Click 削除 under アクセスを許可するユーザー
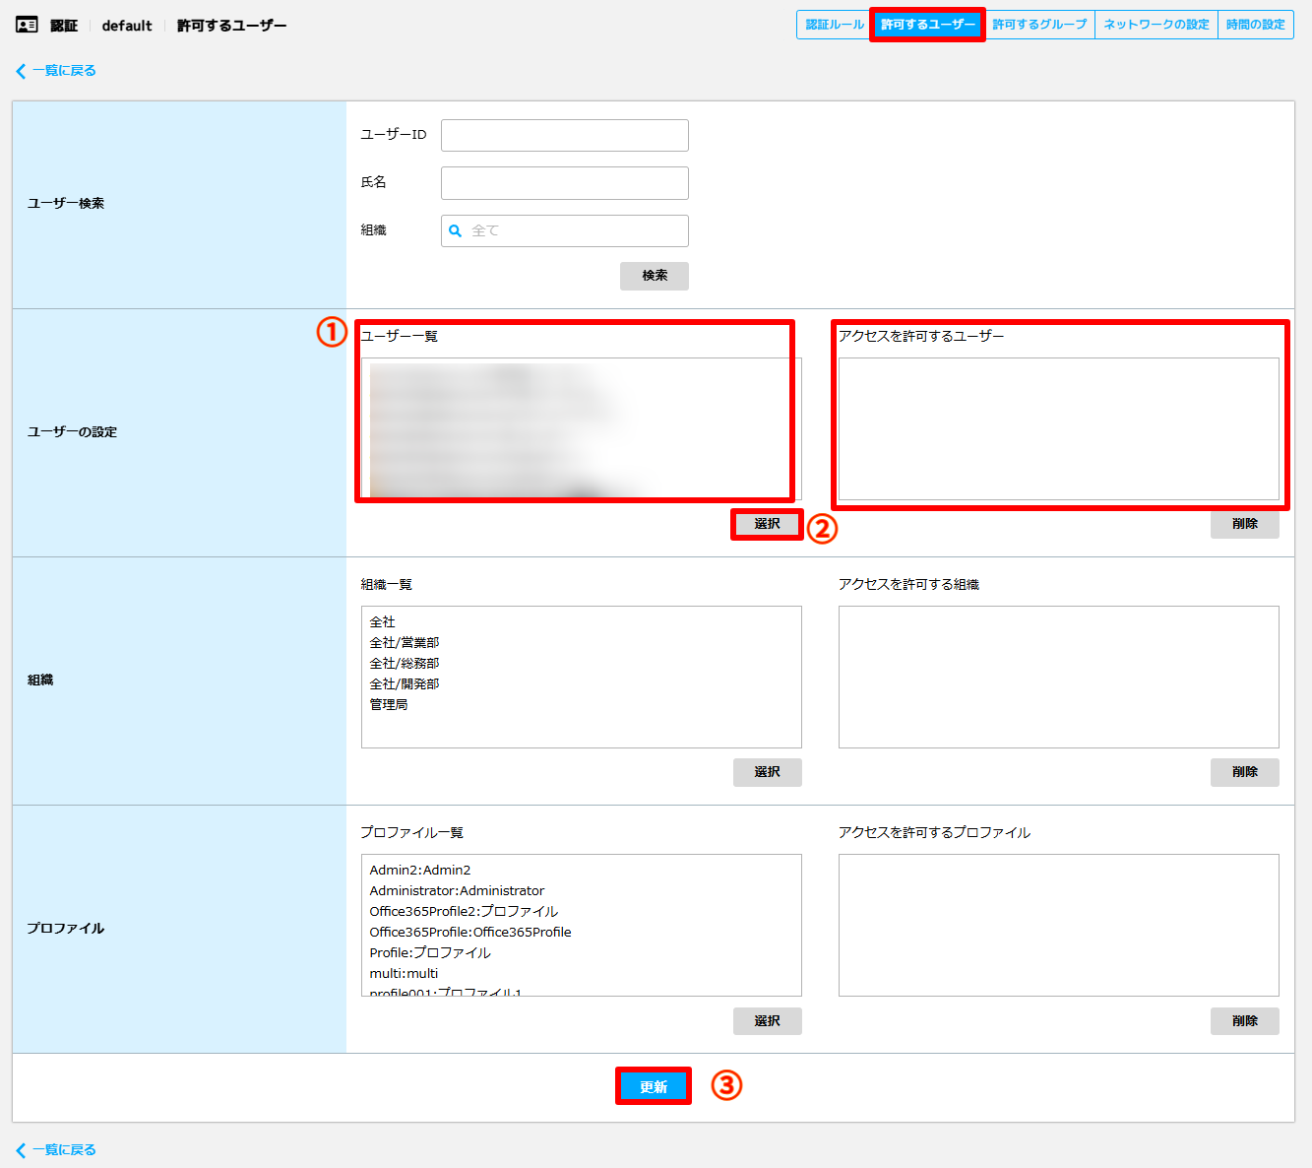The image size is (1312, 1168). [1245, 524]
